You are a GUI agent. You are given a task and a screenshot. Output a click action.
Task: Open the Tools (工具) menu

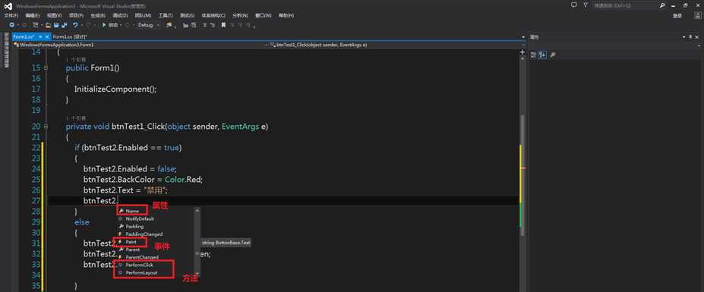coord(166,15)
